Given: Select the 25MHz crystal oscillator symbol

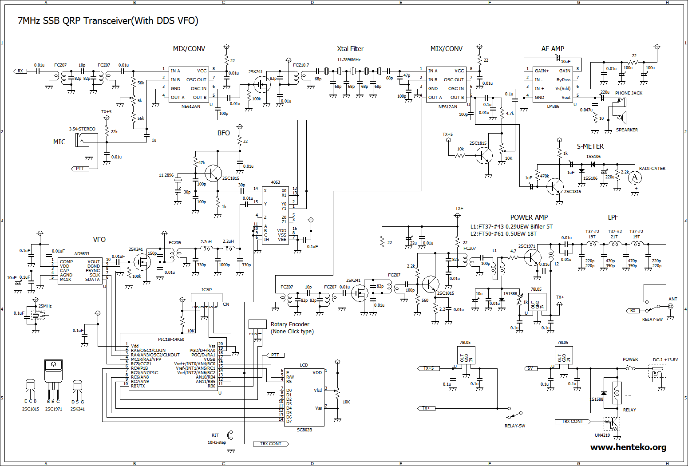Looking at the screenshot, I should (38, 315).
